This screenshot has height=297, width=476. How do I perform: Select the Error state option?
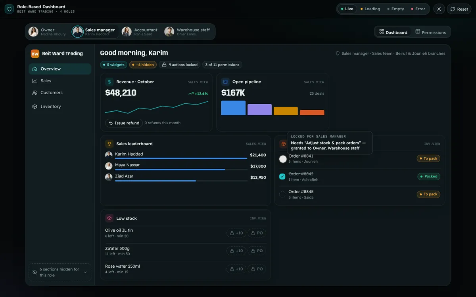[418, 9]
